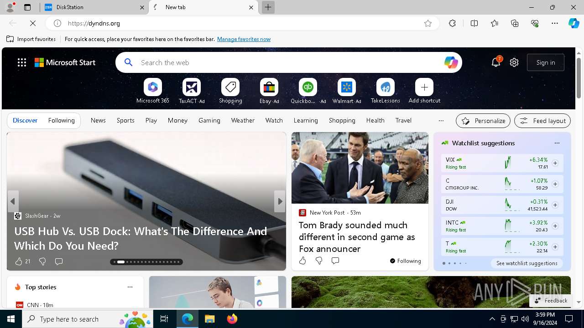Screen dimensions: 584x328
Task: View site information icon in address bar
Action: click(57, 23)
